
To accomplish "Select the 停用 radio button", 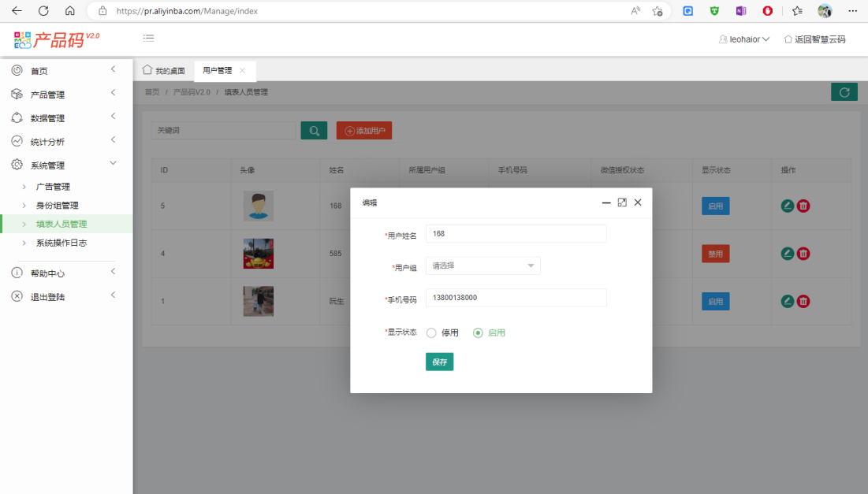I will tap(431, 333).
